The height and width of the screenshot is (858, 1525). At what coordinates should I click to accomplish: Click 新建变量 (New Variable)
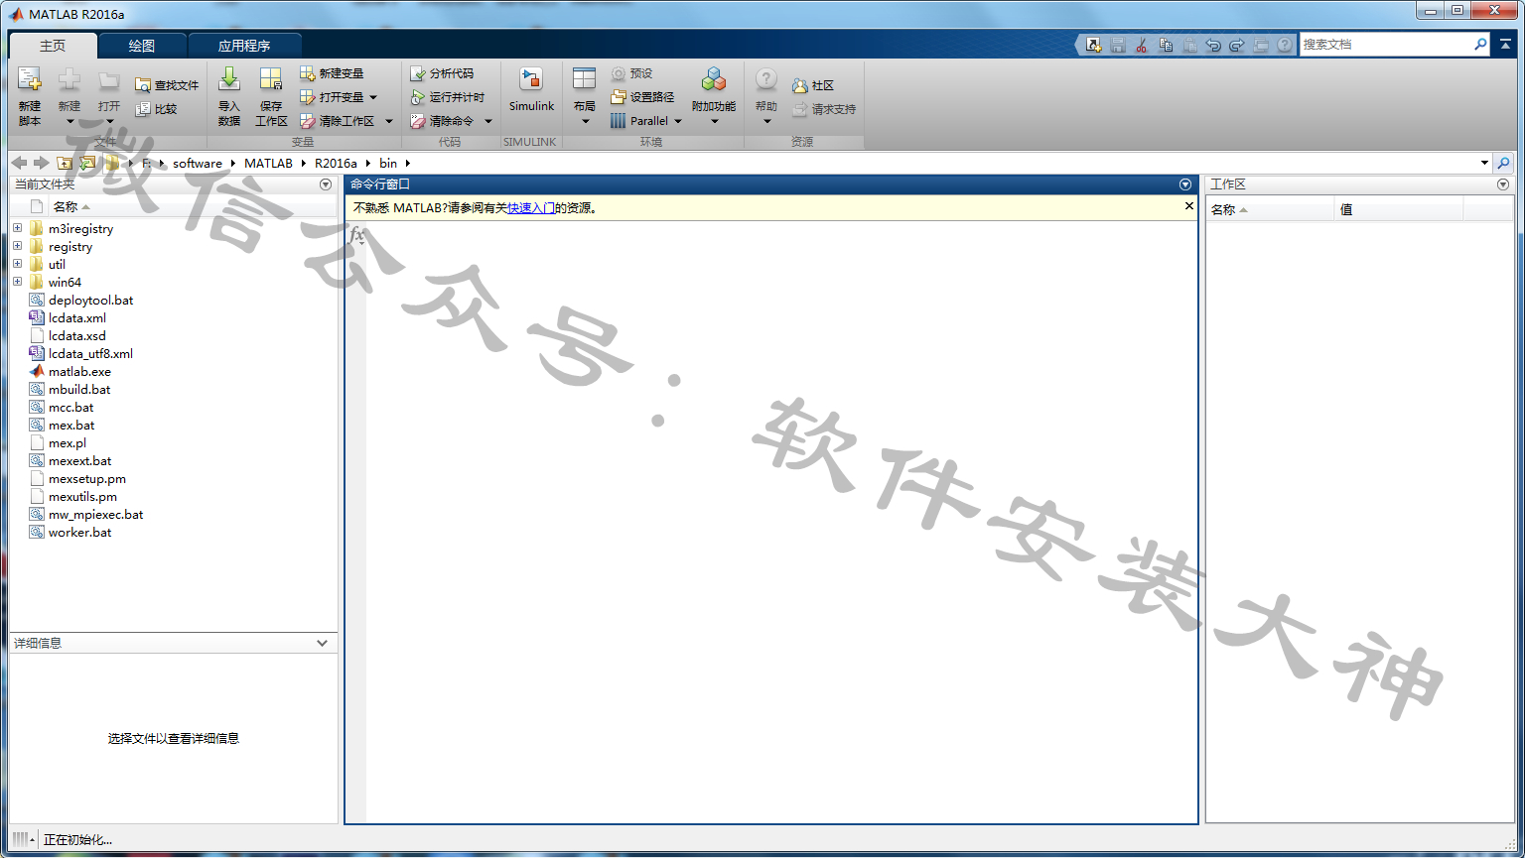pyautogui.click(x=332, y=73)
